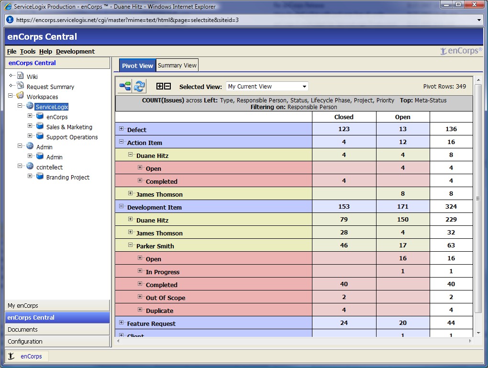Open the Configuration panel
Viewport: 488px width, 368px height.
[x=57, y=341]
